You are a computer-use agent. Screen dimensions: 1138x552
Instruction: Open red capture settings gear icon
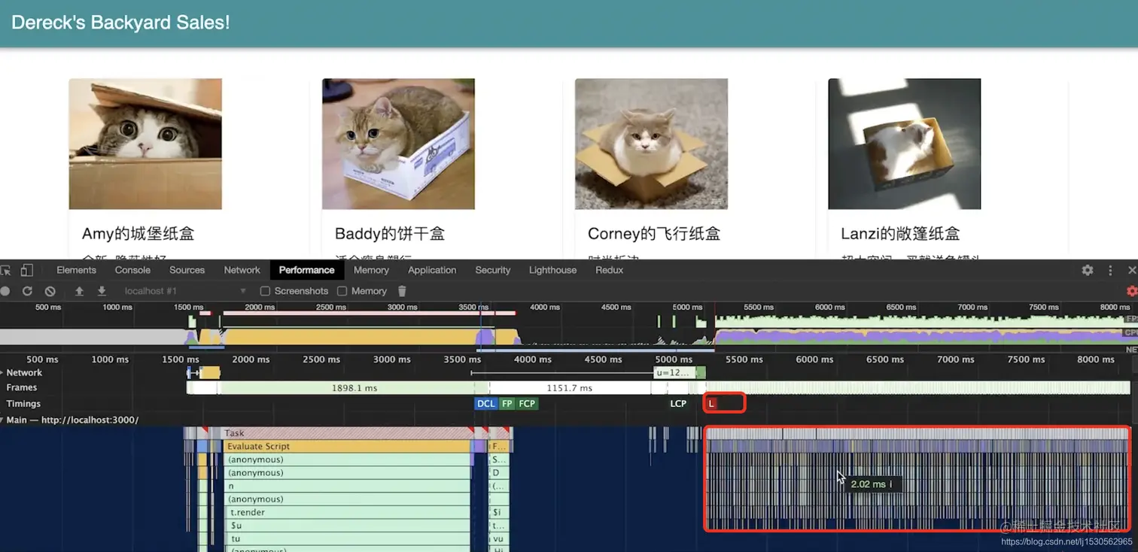coord(1132,291)
